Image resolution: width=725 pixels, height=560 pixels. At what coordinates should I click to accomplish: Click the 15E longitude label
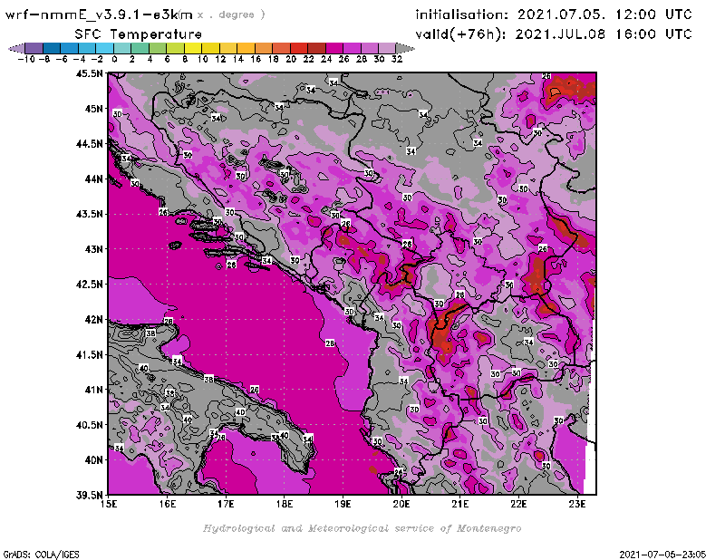coord(109,504)
